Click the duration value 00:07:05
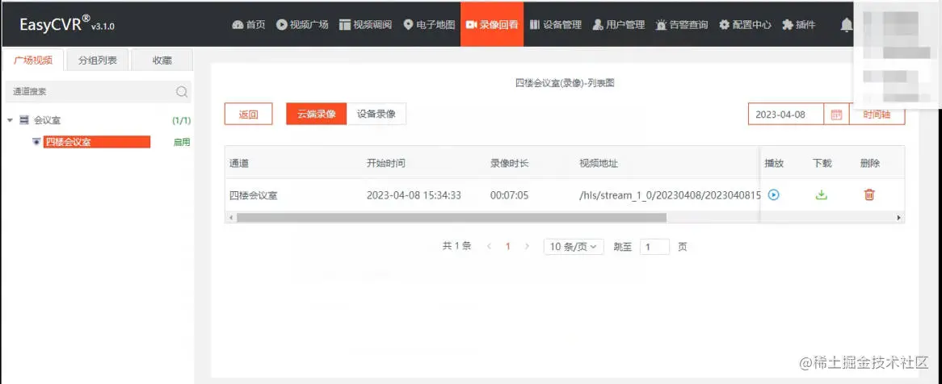This screenshot has width=942, height=384. pyautogui.click(x=510, y=195)
